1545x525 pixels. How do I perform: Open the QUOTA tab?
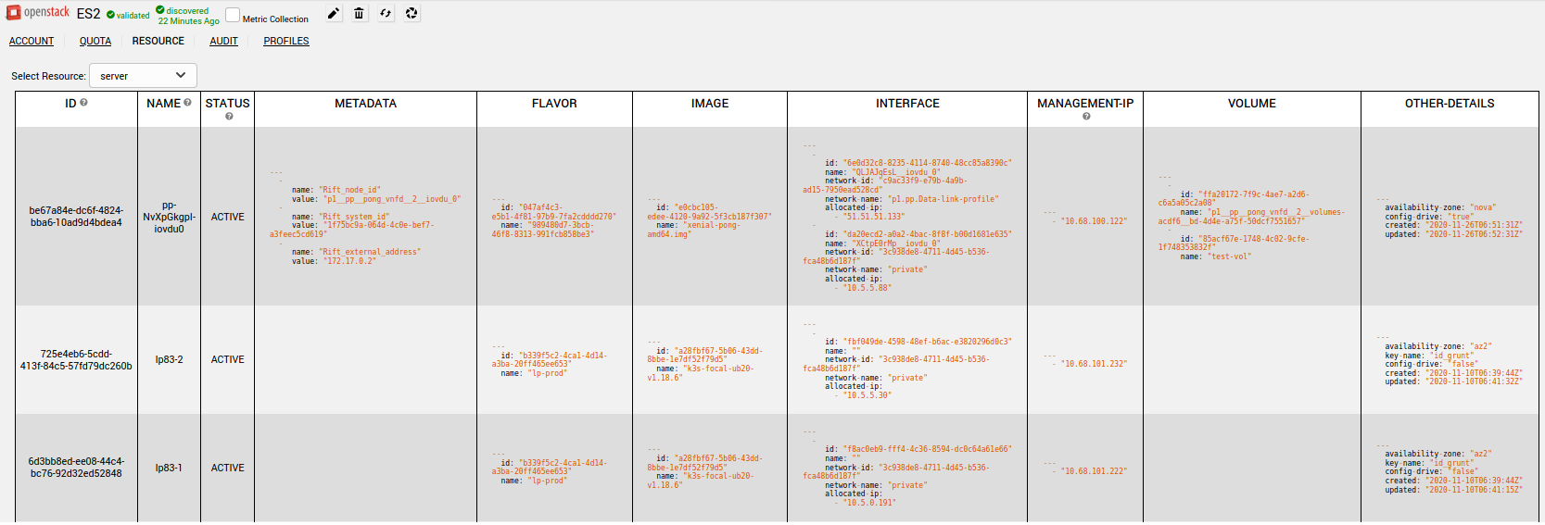[95, 41]
